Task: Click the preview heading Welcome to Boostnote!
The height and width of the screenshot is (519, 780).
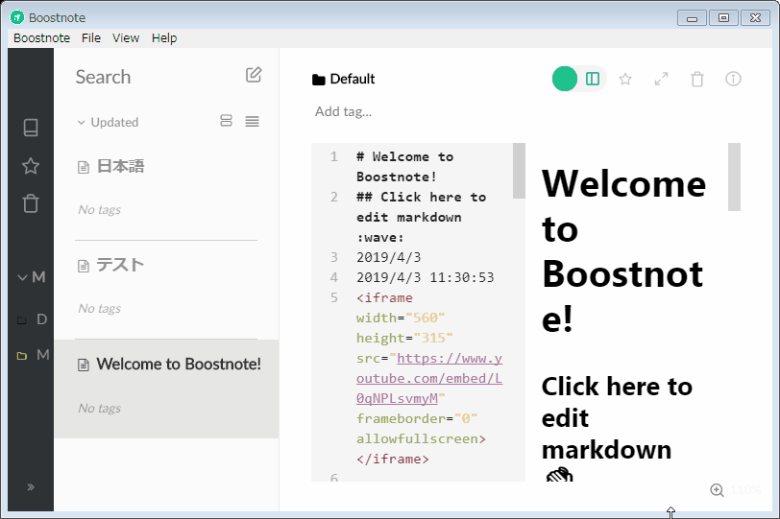Action: pyautogui.click(x=623, y=250)
